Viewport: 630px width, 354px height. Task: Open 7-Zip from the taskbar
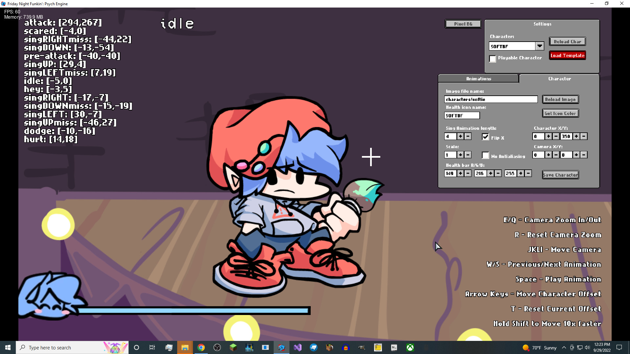tap(377, 347)
